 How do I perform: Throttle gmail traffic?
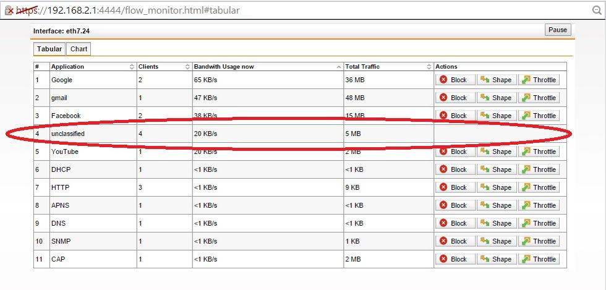[x=539, y=98]
